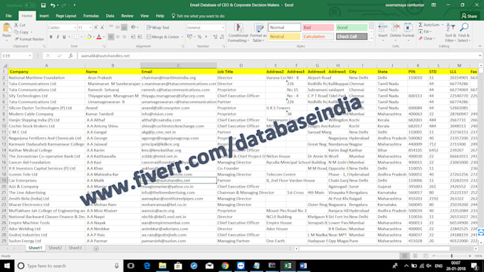
Task: Open Sort & Filter tool
Action: tap(451, 33)
